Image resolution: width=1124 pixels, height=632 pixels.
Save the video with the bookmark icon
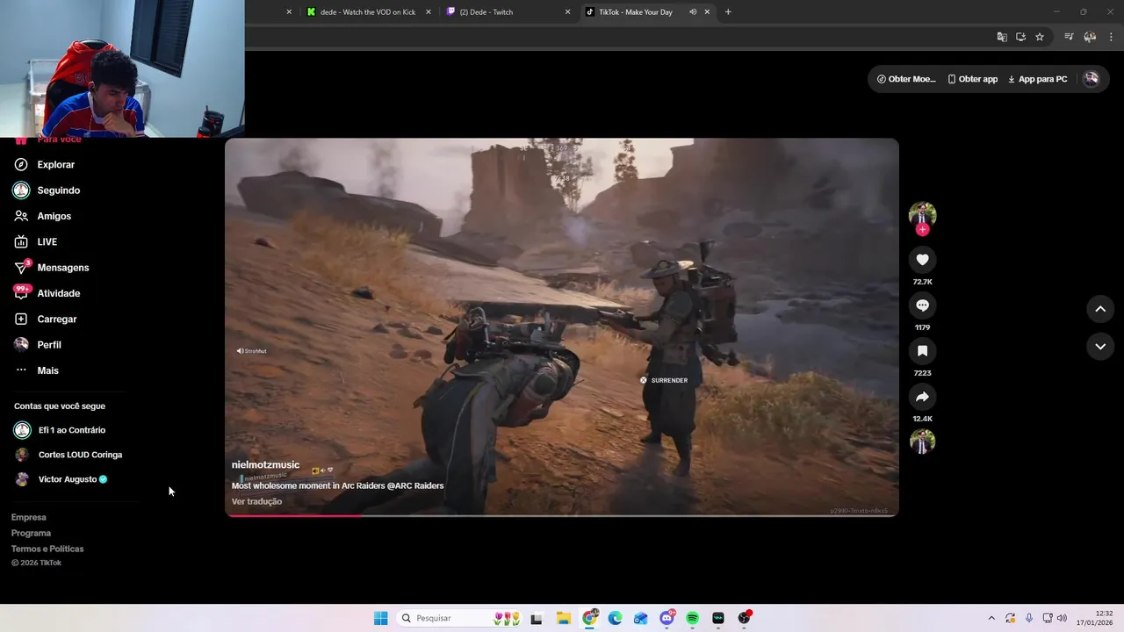point(922,351)
